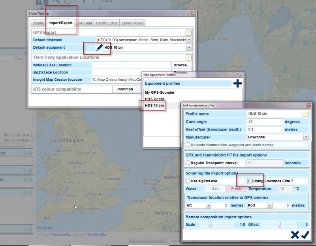
Task: Click the help icon beside Profile name
Action: coord(306,114)
